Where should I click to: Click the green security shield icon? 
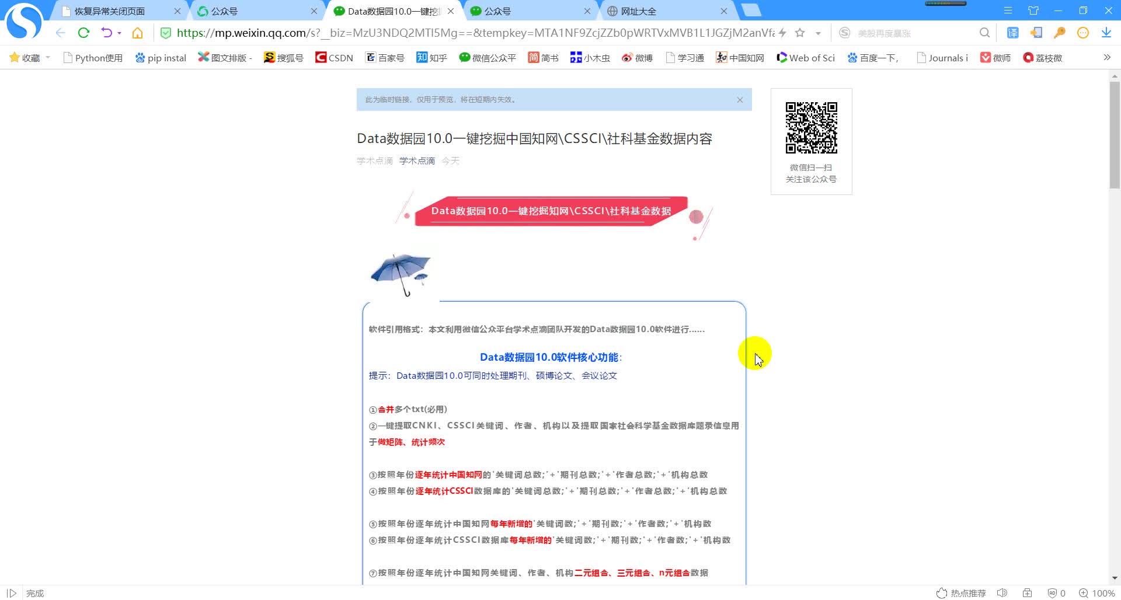point(166,33)
